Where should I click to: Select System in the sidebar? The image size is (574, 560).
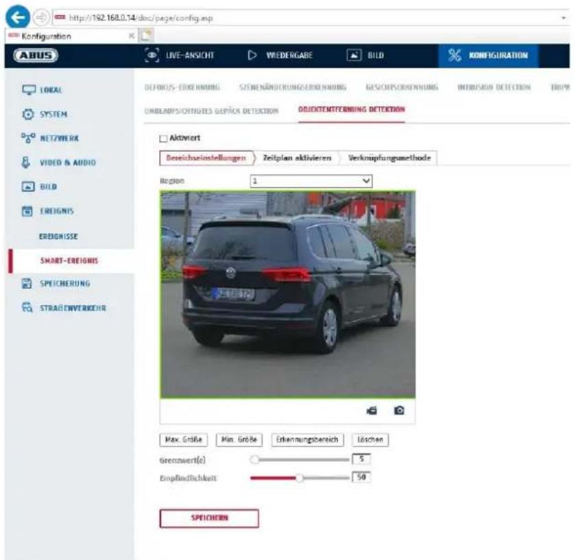[53, 114]
